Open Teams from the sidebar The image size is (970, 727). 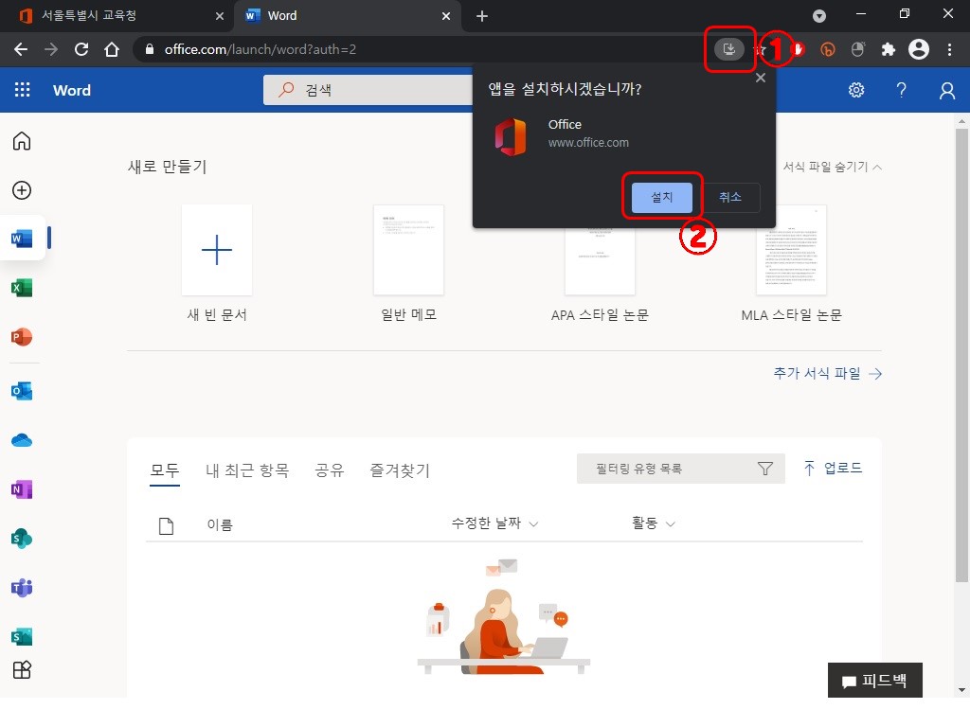click(22, 588)
